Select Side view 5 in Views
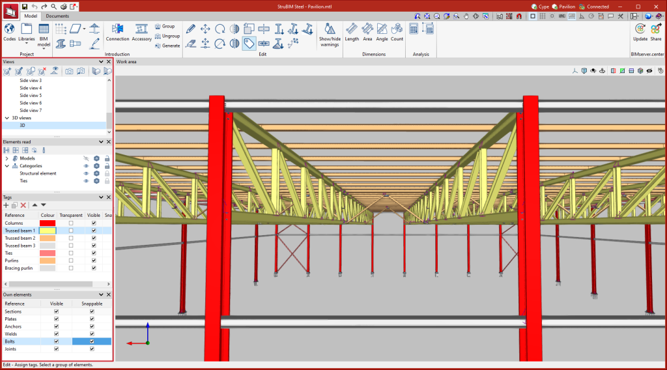The height and width of the screenshot is (370, 667). click(31, 95)
